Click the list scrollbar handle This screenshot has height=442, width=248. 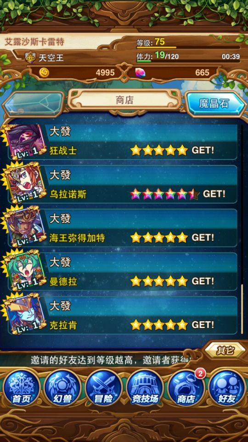[x=242, y=309]
